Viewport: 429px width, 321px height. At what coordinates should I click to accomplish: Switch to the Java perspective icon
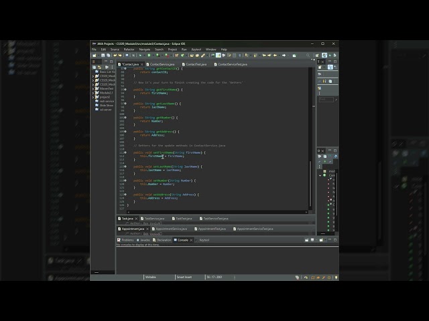[324, 55]
